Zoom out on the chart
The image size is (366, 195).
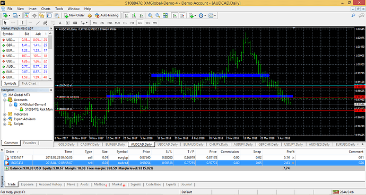click(x=158, y=15)
